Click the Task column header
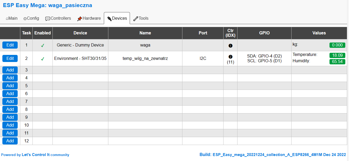Screen dimensions: 349x161 click(26, 33)
